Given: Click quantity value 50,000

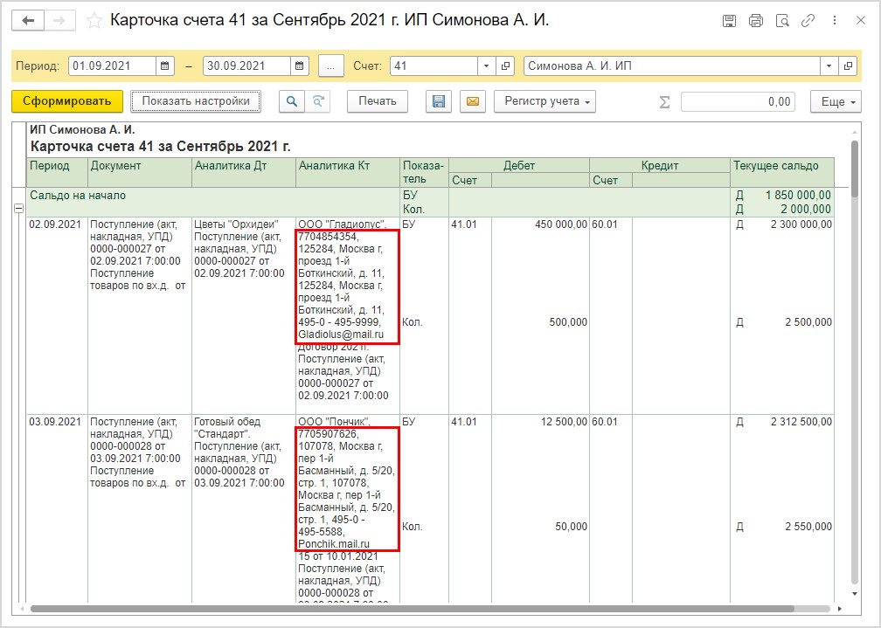Looking at the screenshot, I should (571, 527).
